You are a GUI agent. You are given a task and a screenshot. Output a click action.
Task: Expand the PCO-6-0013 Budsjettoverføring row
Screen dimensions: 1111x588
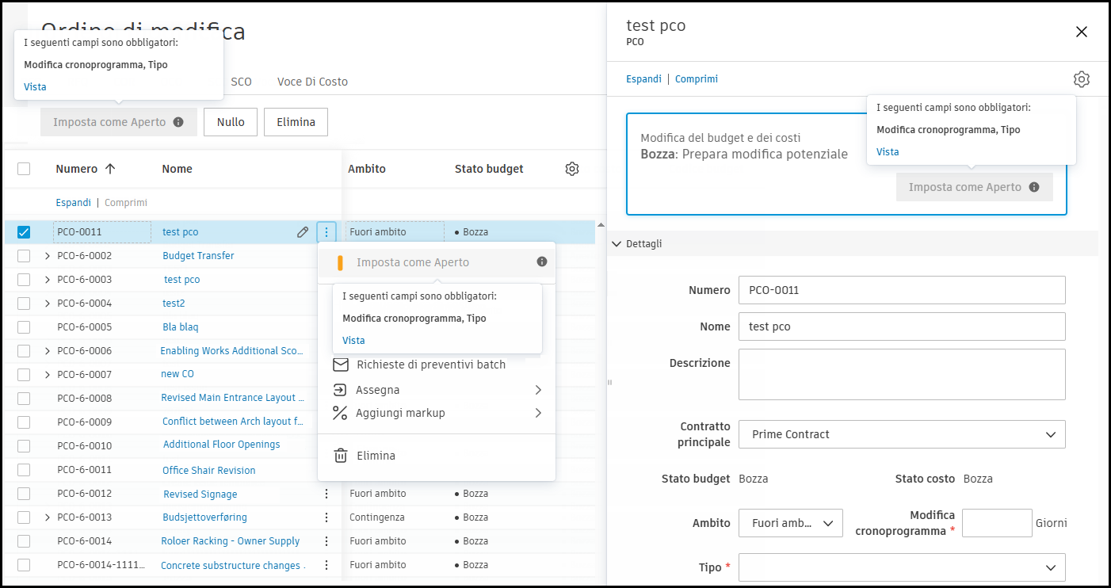(46, 517)
